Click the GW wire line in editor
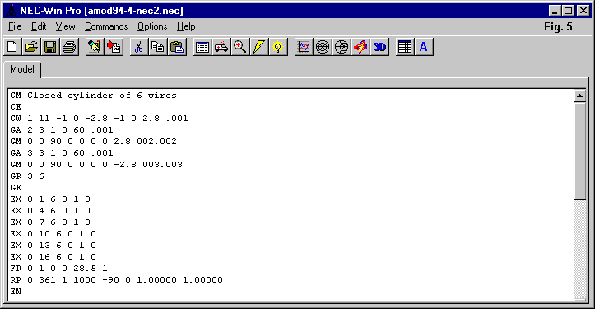Image resolution: width=595 pixels, height=309 pixels. pyautogui.click(x=99, y=118)
